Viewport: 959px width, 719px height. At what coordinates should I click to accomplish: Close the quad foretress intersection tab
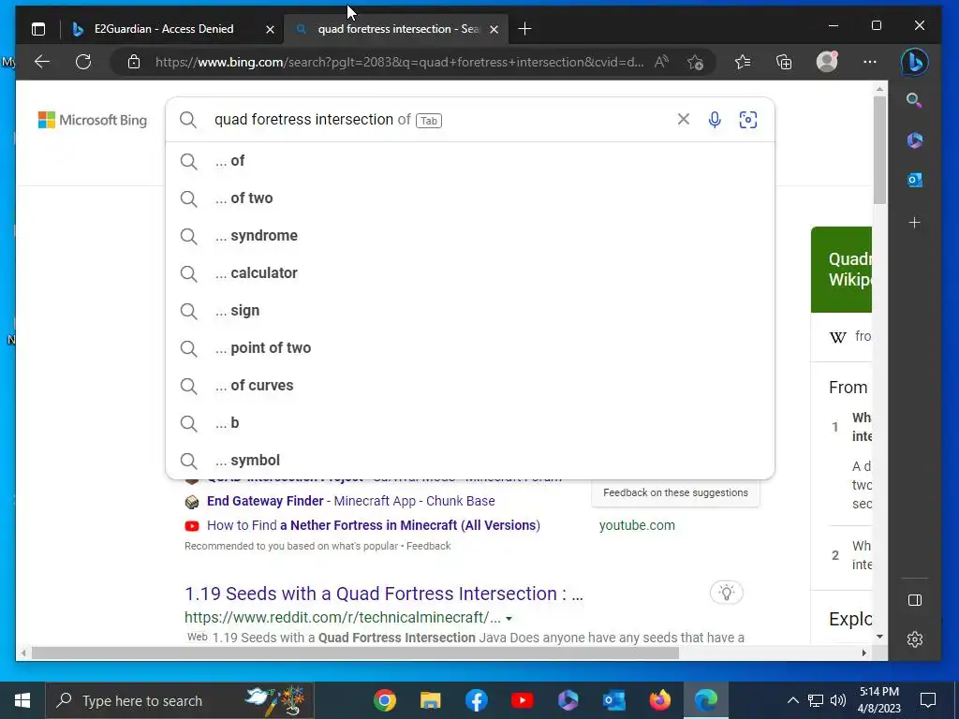pos(494,29)
